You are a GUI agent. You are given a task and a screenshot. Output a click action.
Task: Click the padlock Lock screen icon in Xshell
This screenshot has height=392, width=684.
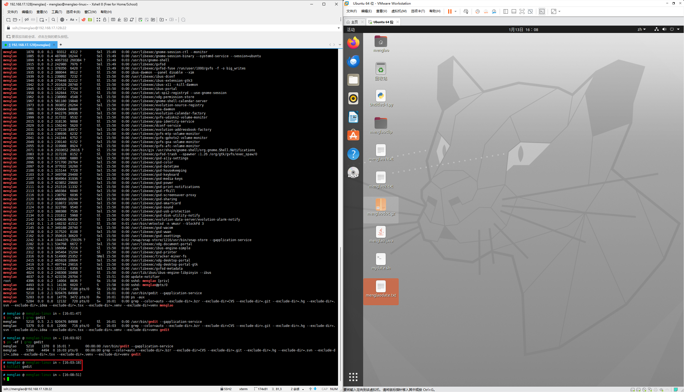coord(105,20)
